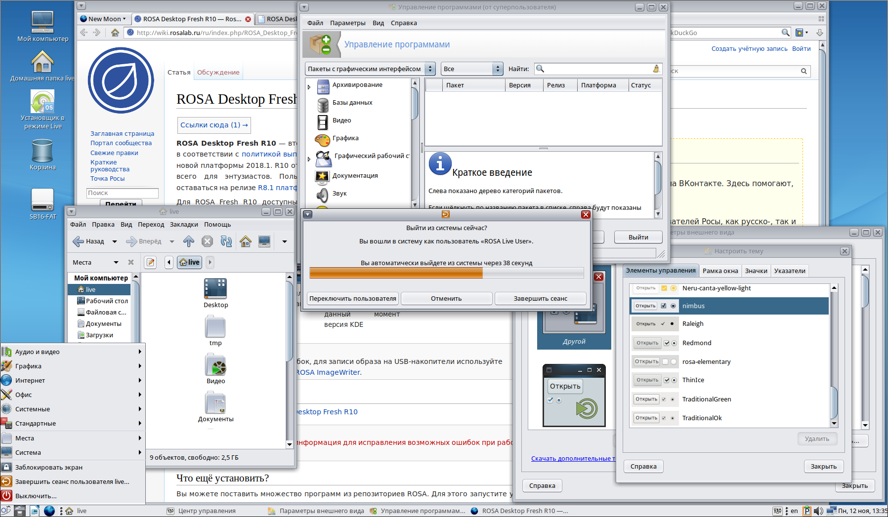Click the volume speaker icon in system tray
This screenshot has height=517, width=888.
pos(818,511)
